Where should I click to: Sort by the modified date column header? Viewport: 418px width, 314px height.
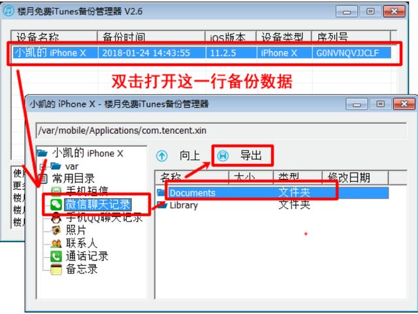355,178
